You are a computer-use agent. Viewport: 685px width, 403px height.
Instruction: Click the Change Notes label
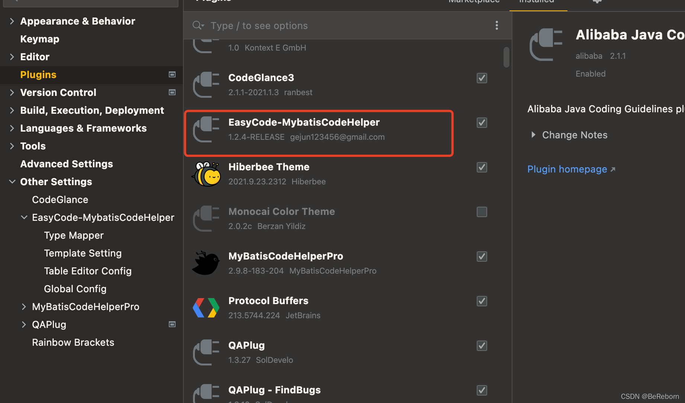pos(575,135)
